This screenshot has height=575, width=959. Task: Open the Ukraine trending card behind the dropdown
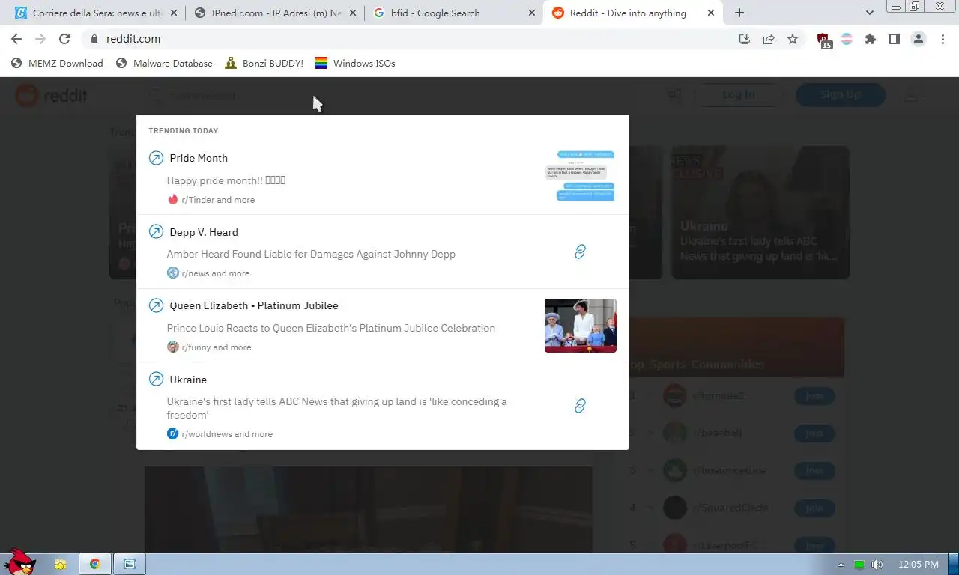click(x=760, y=213)
